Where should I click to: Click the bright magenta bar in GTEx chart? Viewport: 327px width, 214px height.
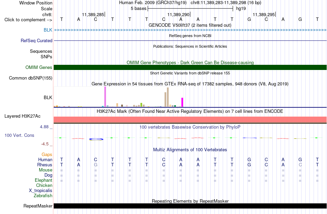pyautogui.click(x=182, y=102)
